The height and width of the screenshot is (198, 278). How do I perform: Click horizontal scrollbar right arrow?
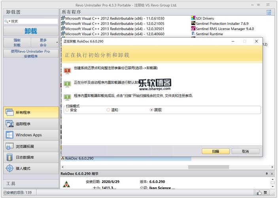pos(272,167)
